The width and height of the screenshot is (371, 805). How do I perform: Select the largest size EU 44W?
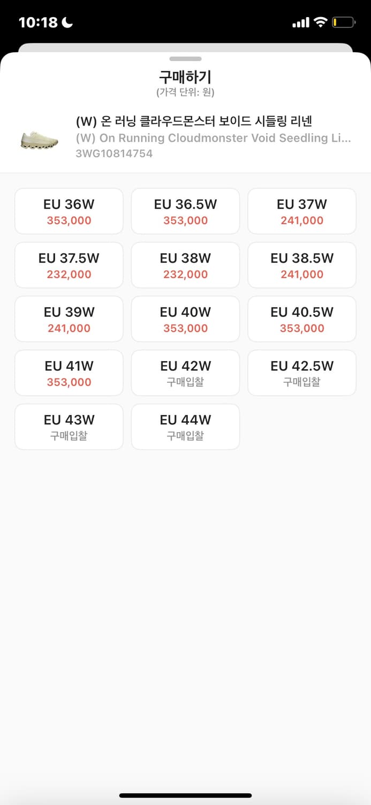(x=185, y=427)
